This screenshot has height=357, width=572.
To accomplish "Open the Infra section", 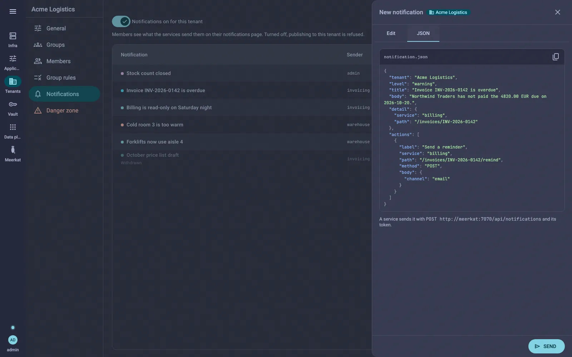I will point(13,40).
